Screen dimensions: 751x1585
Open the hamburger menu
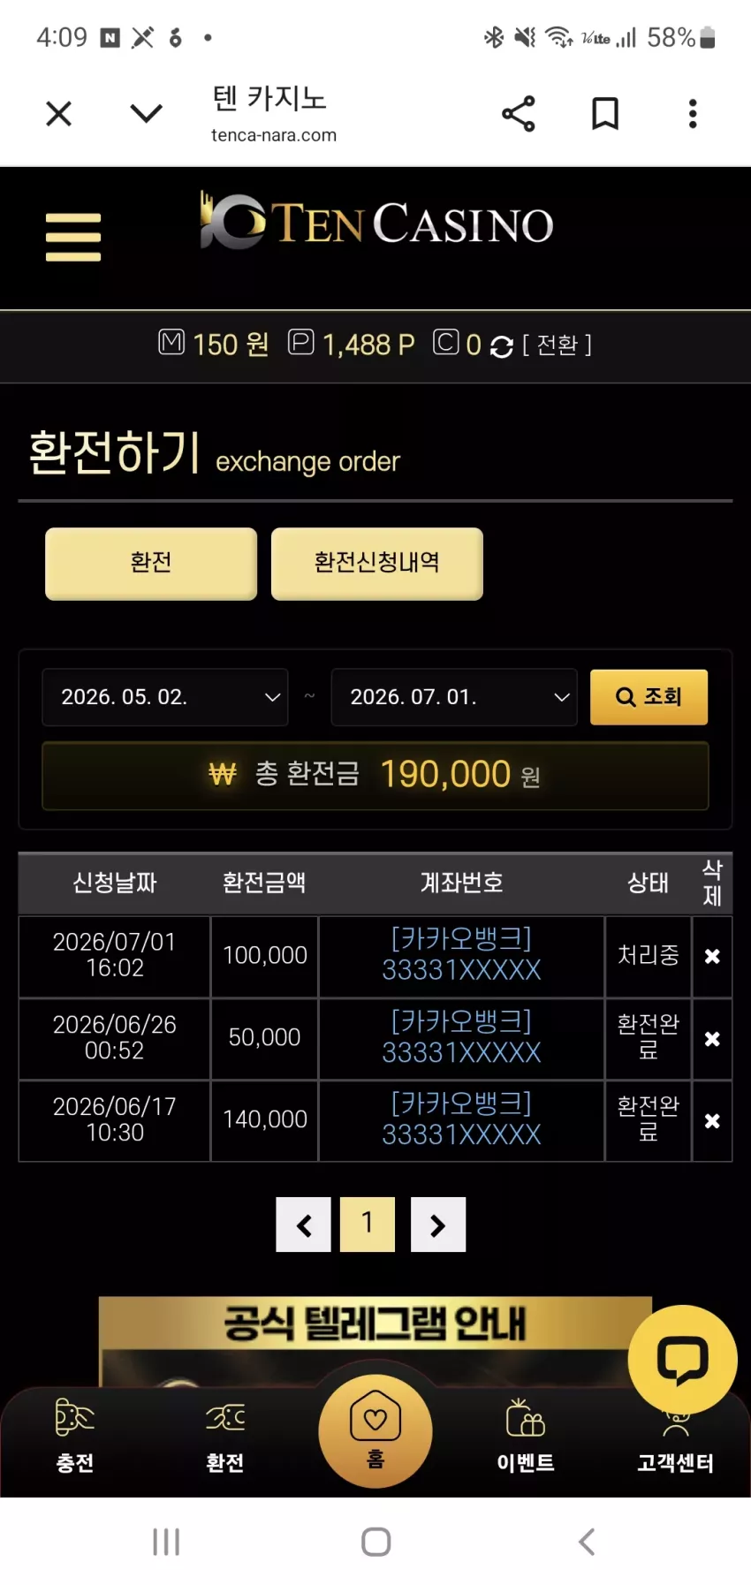tap(73, 237)
